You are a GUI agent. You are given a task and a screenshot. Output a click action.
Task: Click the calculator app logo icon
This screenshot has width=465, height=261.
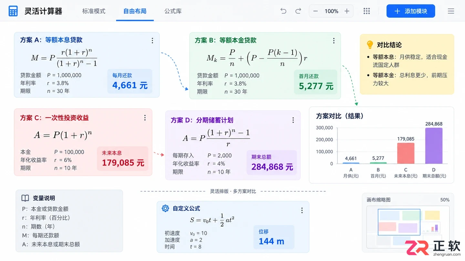click(13, 11)
